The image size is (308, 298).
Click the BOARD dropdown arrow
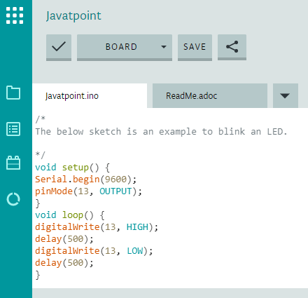point(164,47)
